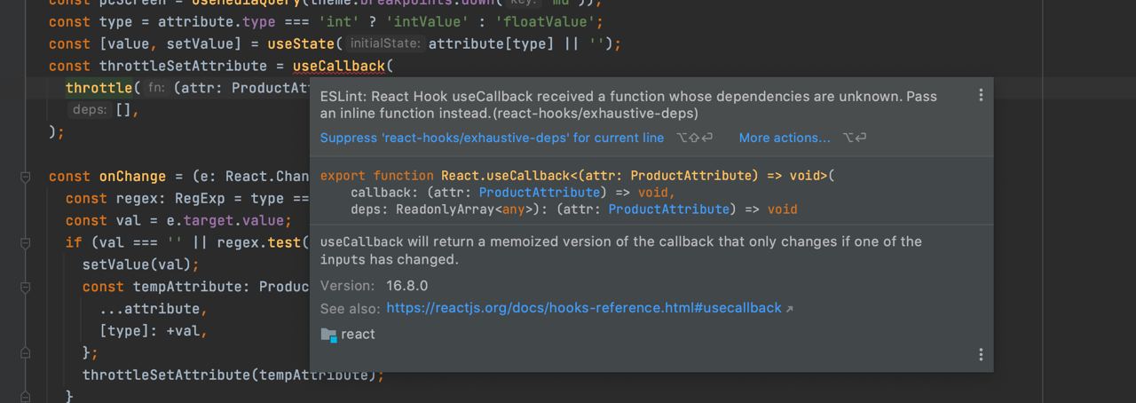The image size is (1136, 403).
Task: Click the throttleSetAttribute(tempAttribute) call line
Action: point(233,375)
